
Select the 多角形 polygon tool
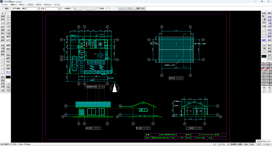click(2, 37)
